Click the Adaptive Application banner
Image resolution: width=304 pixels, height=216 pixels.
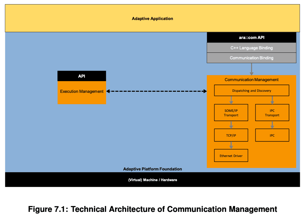coord(152,18)
